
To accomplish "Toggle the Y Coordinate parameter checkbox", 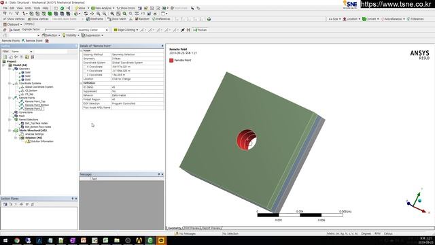I will [85, 71].
